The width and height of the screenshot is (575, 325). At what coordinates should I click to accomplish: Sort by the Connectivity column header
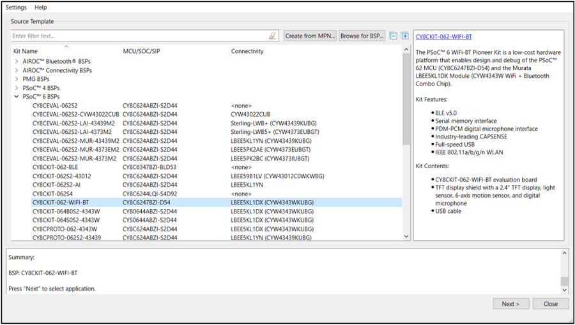(316, 51)
